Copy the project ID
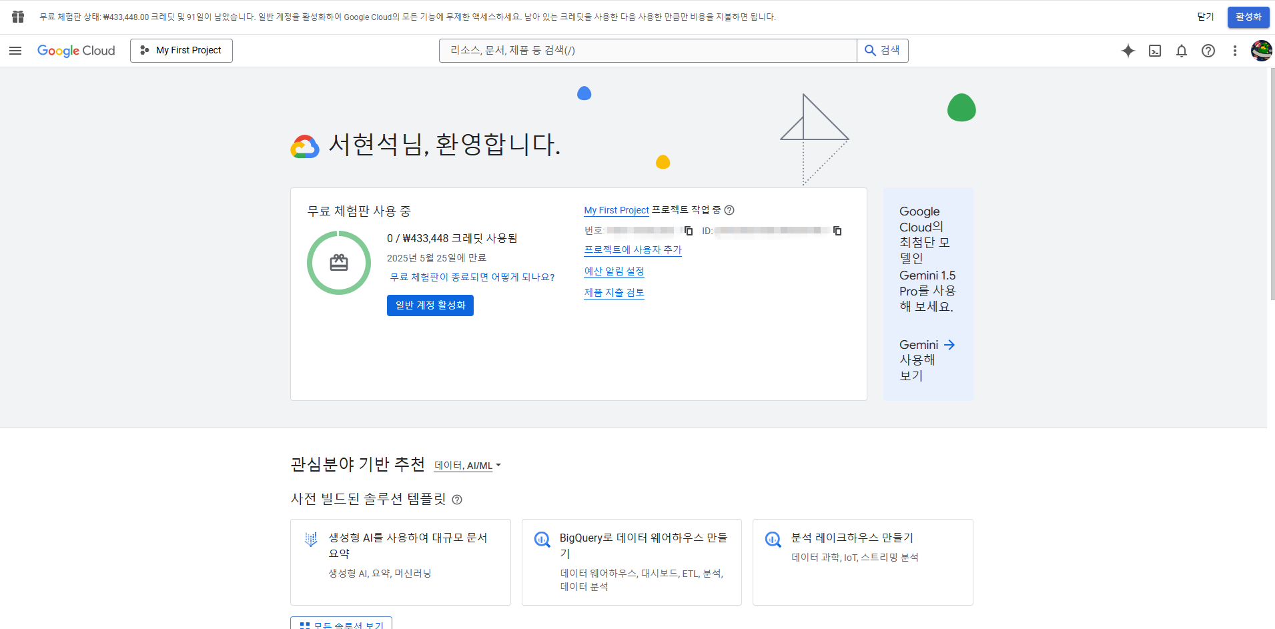The width and height of the screenshot is (1275, 629). pyautogui.click(x=837, y=231)
